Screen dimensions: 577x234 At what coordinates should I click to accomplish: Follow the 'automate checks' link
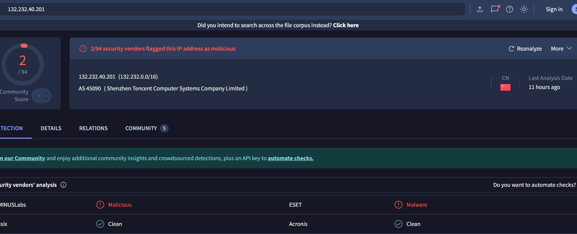291,158
